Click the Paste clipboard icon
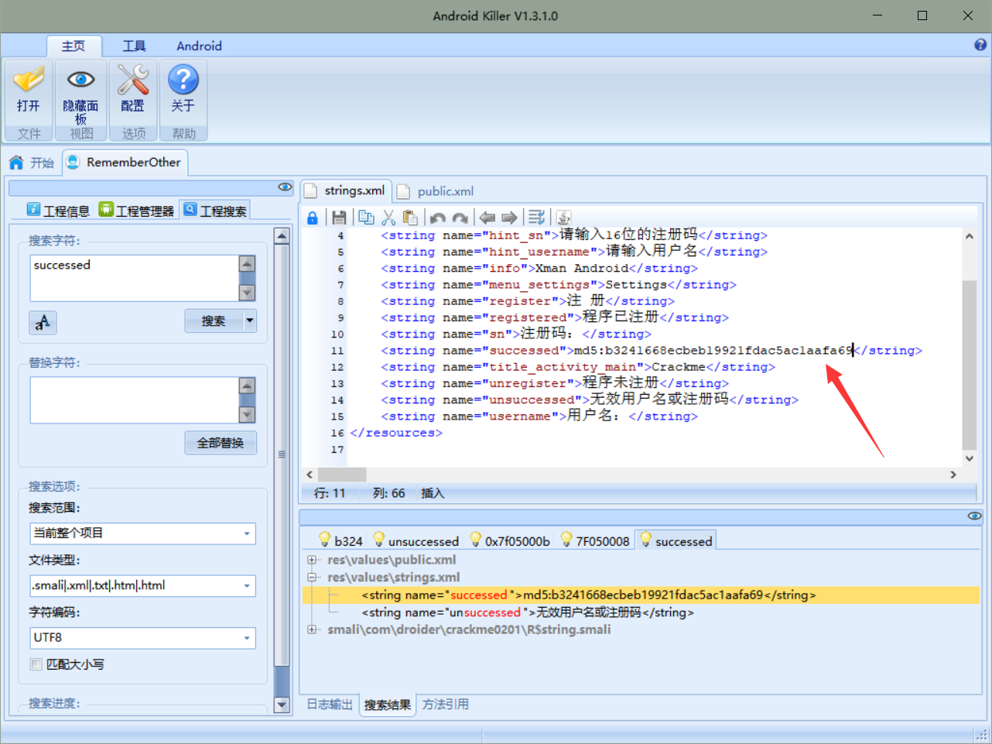The width and height of the screenshot is (992, 744). click(410, 218)
